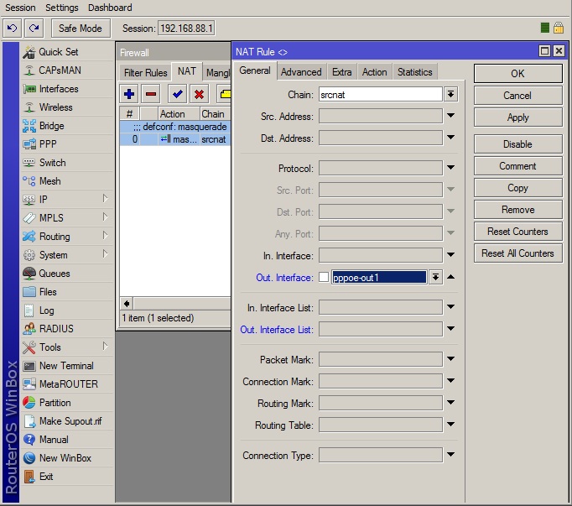Switch to Extra tab
Screen dimensions: 572x506
coord(341,72)
